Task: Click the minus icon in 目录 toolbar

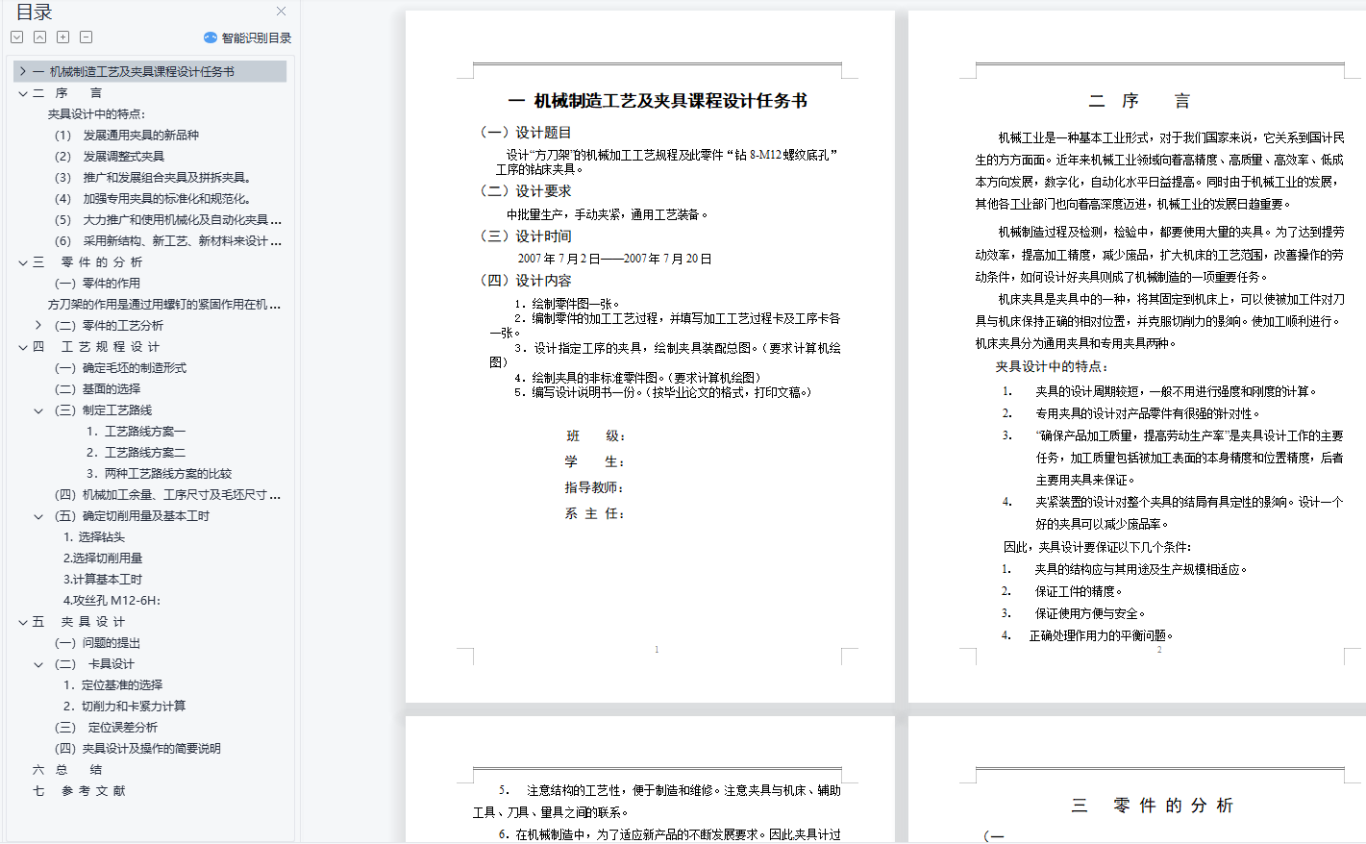Action: pyautogui.click(x=86, y=37)
